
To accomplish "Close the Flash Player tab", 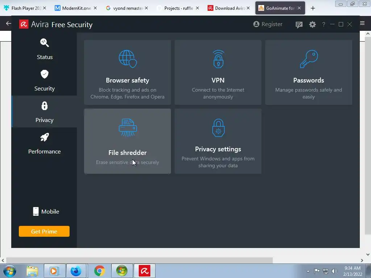I will pyautogui.click(x=45, y=8).
